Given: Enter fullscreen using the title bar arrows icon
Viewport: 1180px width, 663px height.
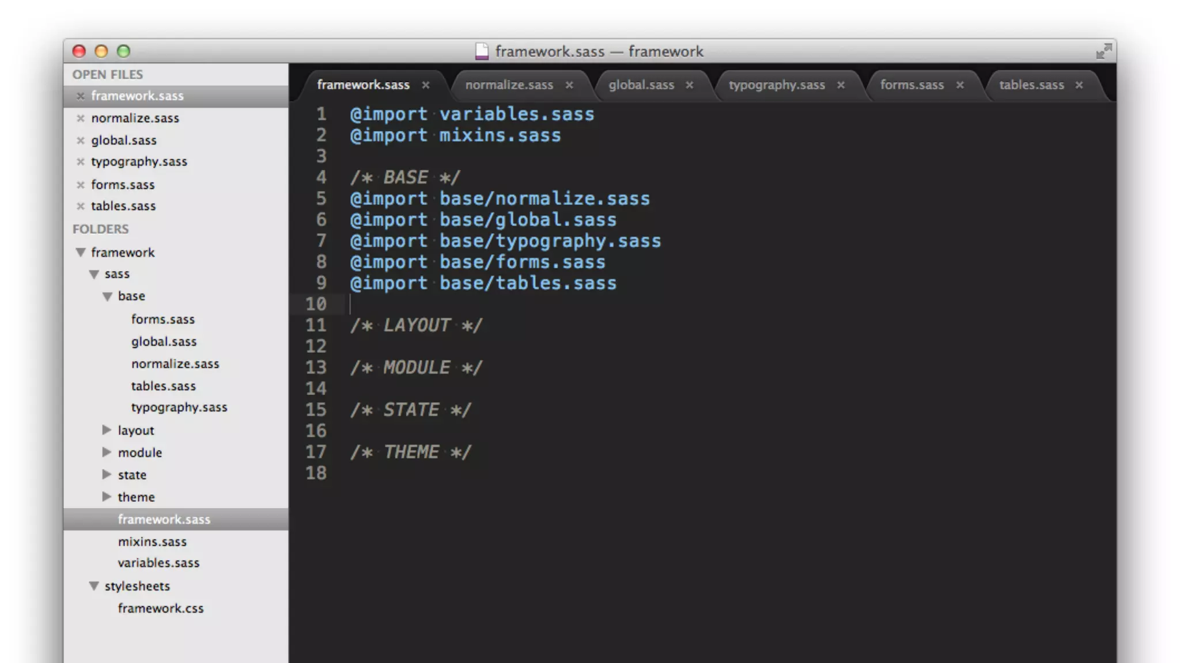Looking at the screenshot, I should coord(1103,51).
